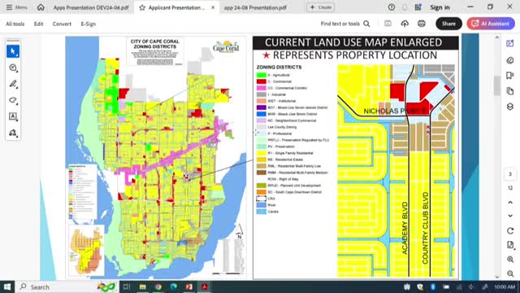This screenshot has width=520, height=293.
Task: Open the comments side panel icon
Action: (510, 60)
